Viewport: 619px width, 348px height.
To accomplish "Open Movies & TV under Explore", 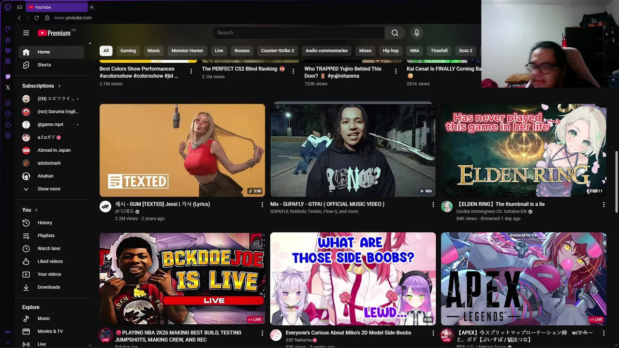I will point(52,331).
